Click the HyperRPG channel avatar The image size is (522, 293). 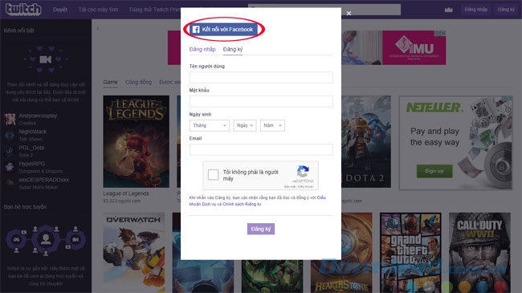(10, 167)
